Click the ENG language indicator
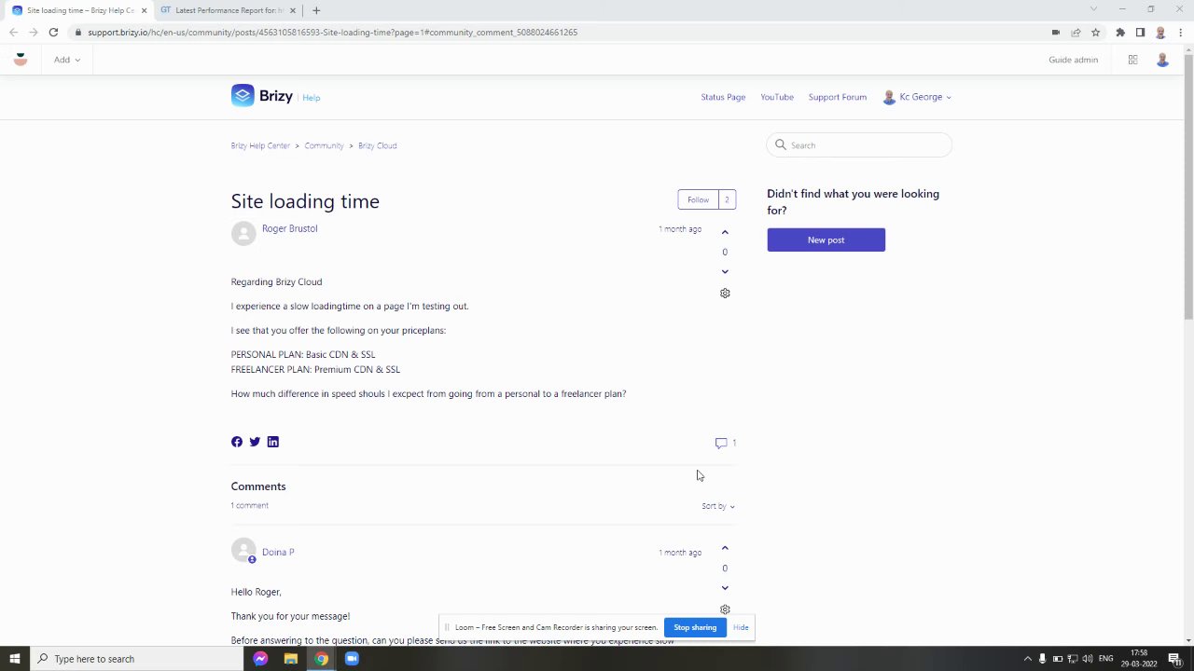Viewport: 1194px width, 671px height. point(1107,659)
